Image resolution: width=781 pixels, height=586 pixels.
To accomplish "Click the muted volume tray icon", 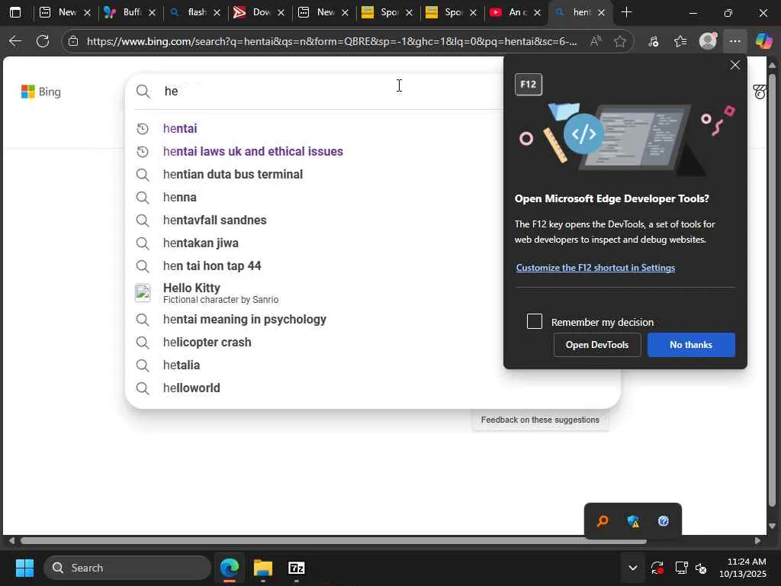I will 701,568.
